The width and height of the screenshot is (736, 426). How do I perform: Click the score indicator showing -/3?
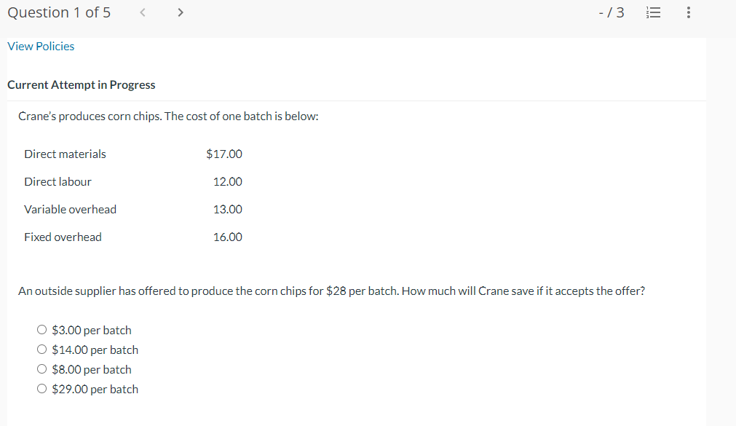611,12
